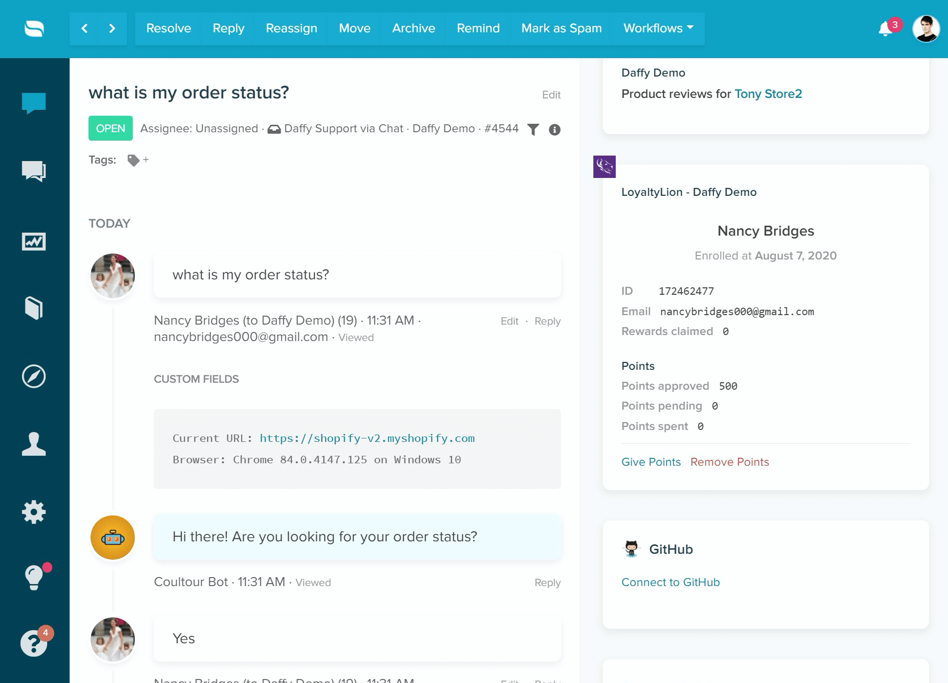The height and width of the screenshot is (683, 948).
Task: Click the inbox tray icon before Daffy Support
Action: pos(274,129)
